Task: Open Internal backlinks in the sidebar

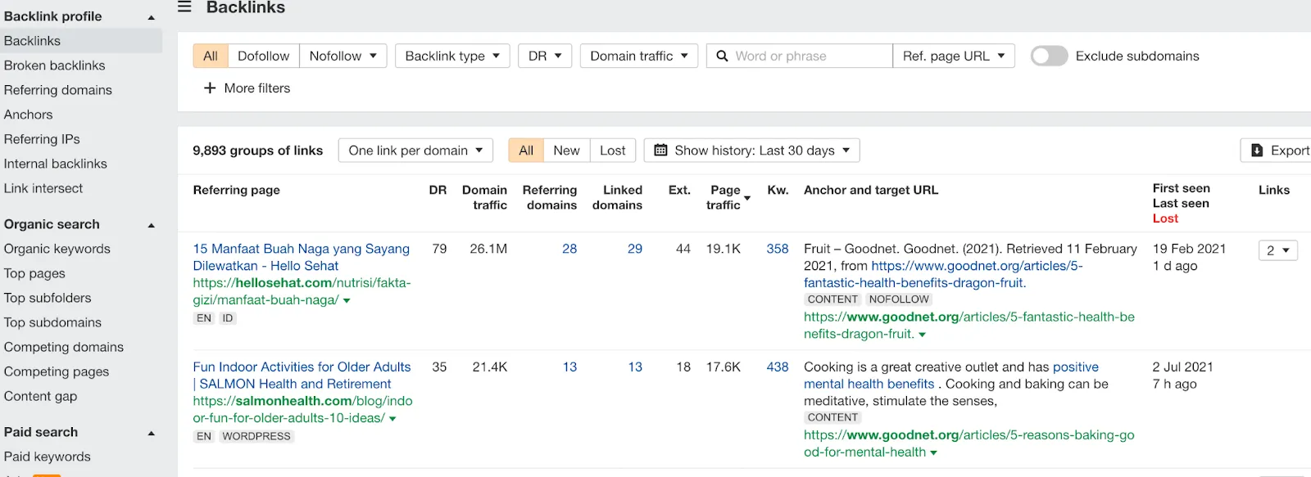Action: click(x=55, y=164)
